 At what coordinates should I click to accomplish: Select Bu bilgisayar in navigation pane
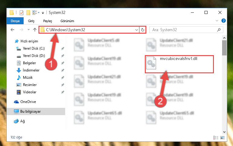(x=36, y=111)
